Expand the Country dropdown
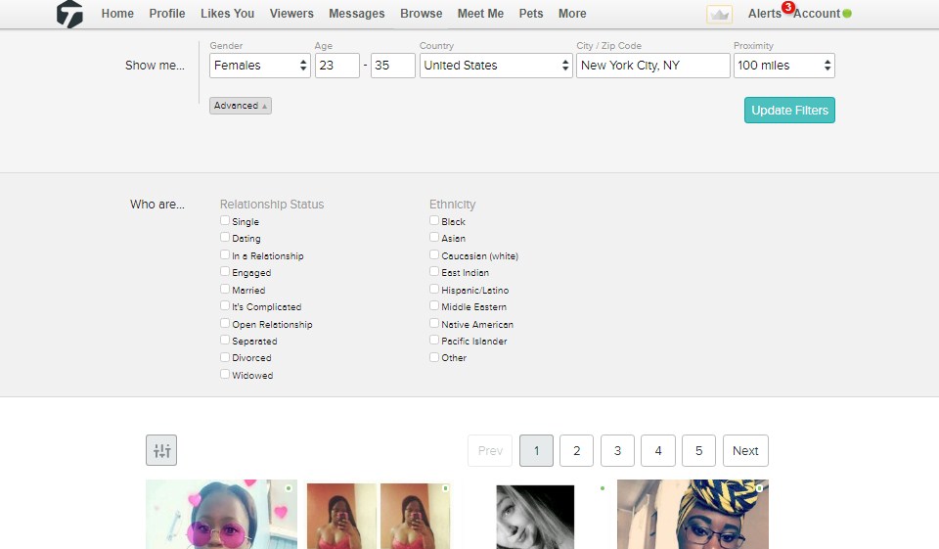The image size is (939, 549). pyautogui.click(x=496, y=66)
